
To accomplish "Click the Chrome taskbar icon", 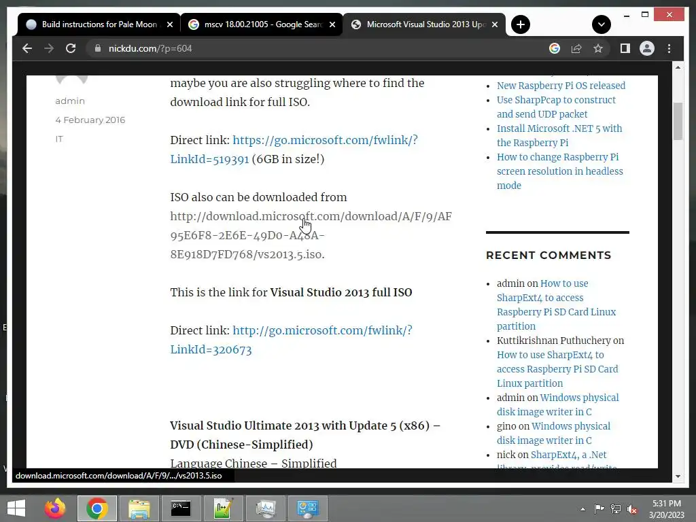I will (97, 508).
